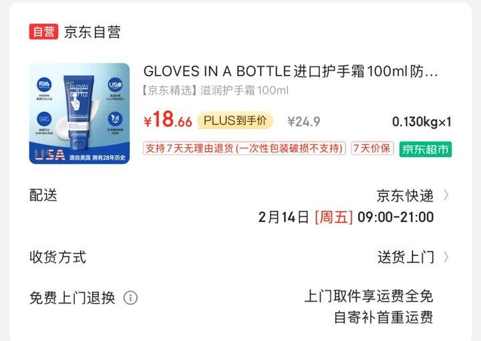The image size is (481, 341).
Task: Expand the 送货上门 chevron arrow
Action: click(x=446, y=257)
